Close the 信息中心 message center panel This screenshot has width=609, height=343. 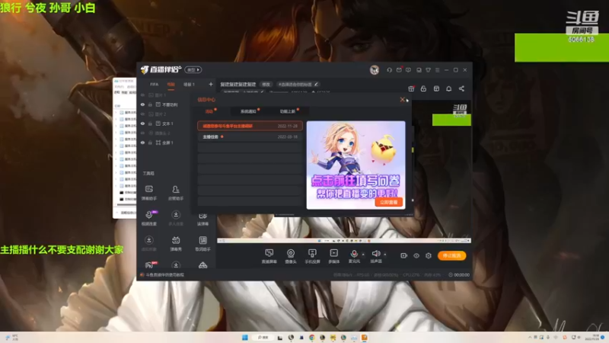click(x=403, y=100)
